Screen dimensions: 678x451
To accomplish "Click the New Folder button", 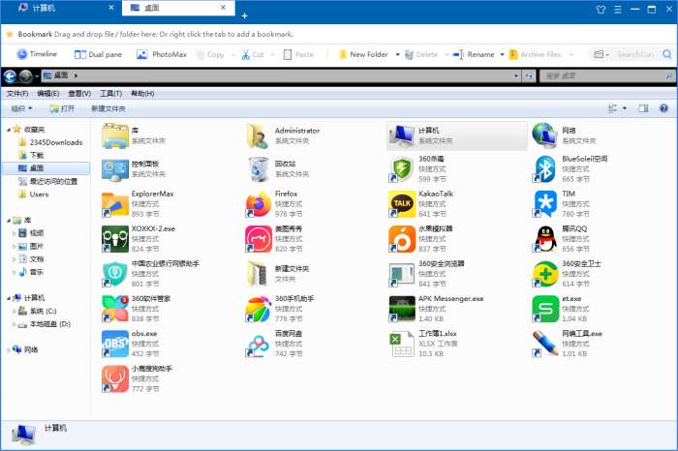I will coord(363,54).
